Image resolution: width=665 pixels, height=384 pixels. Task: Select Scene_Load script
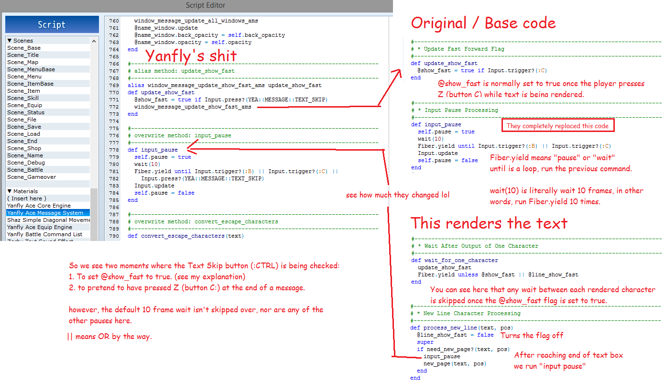tap(48, 134)
